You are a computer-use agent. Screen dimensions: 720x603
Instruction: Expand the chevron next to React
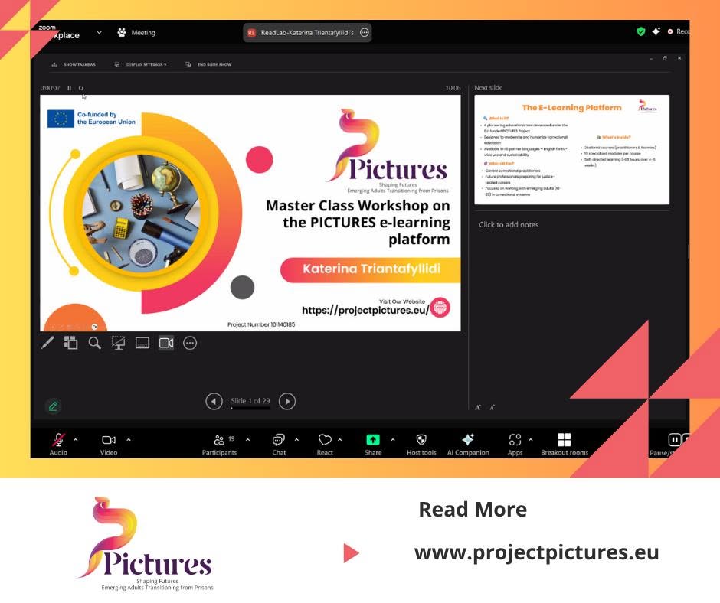point(340,440)
